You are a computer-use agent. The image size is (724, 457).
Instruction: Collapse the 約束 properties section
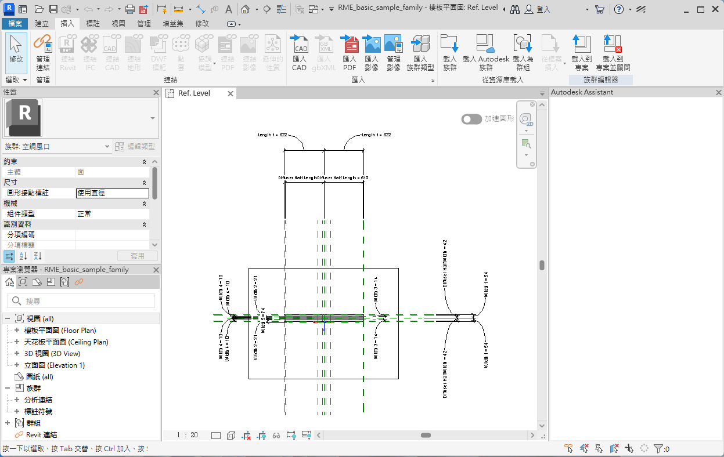[x=145, y=162]
